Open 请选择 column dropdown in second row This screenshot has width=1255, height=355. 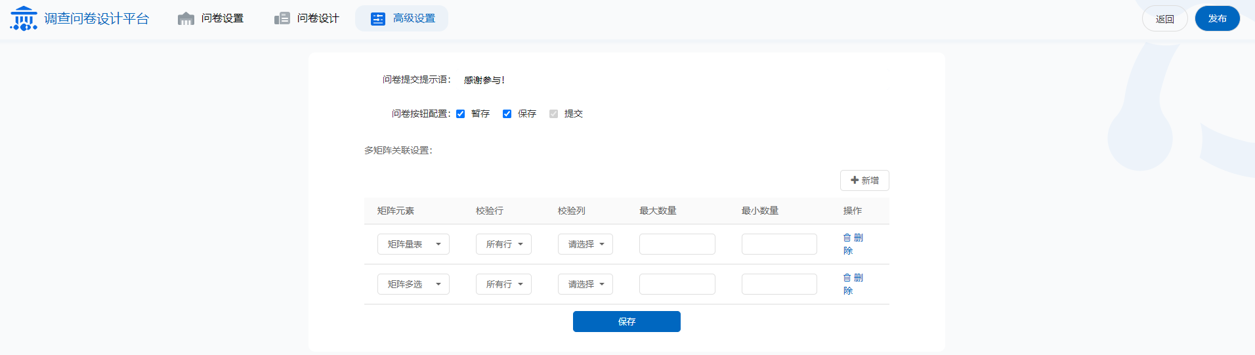(x=585, y=284)
